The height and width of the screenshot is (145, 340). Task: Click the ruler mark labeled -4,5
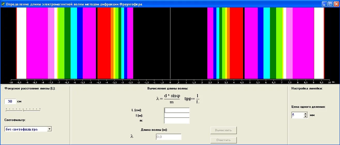(99, 82)
